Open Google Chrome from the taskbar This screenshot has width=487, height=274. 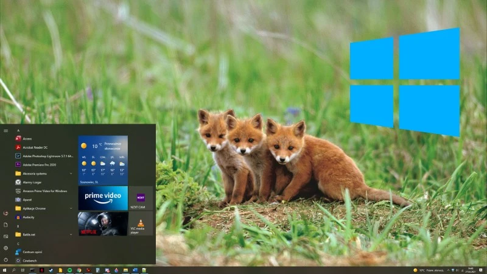pyautogui.click(x=79, y=270)
